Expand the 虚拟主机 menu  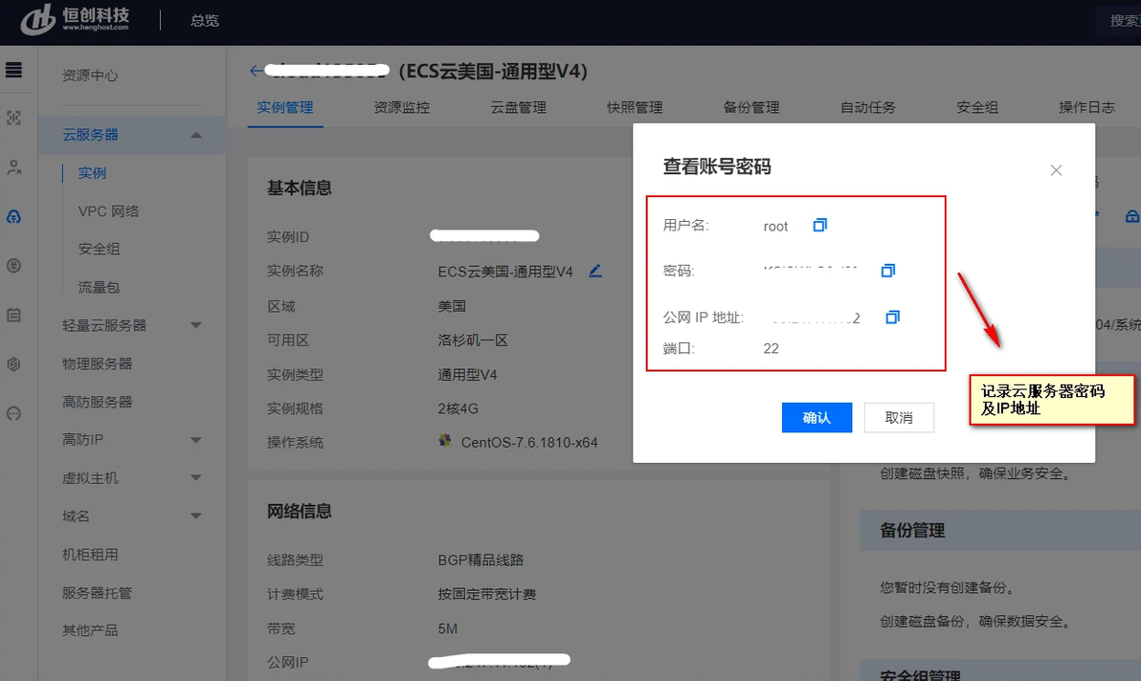click(x=195, y=477)
